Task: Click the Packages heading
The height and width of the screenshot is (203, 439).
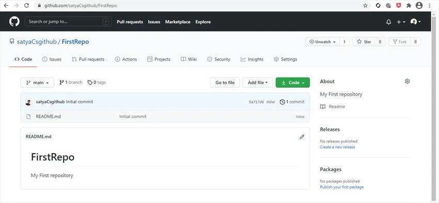Action: pyautogui.click(x=331, y=169)
